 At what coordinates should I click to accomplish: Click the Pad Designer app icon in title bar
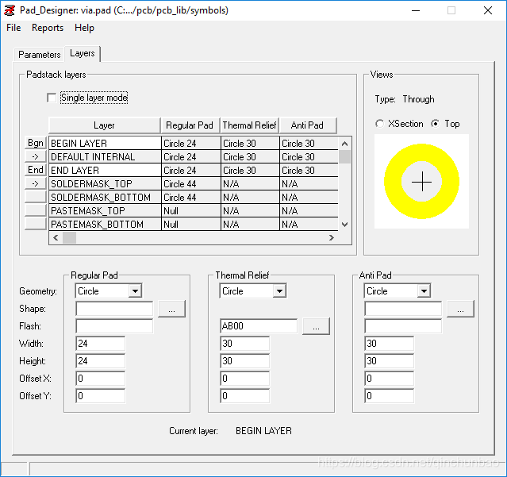[10, 10]
